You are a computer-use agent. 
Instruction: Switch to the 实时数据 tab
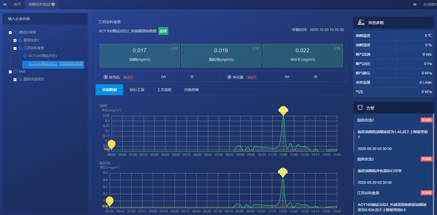tap(109, 90)
